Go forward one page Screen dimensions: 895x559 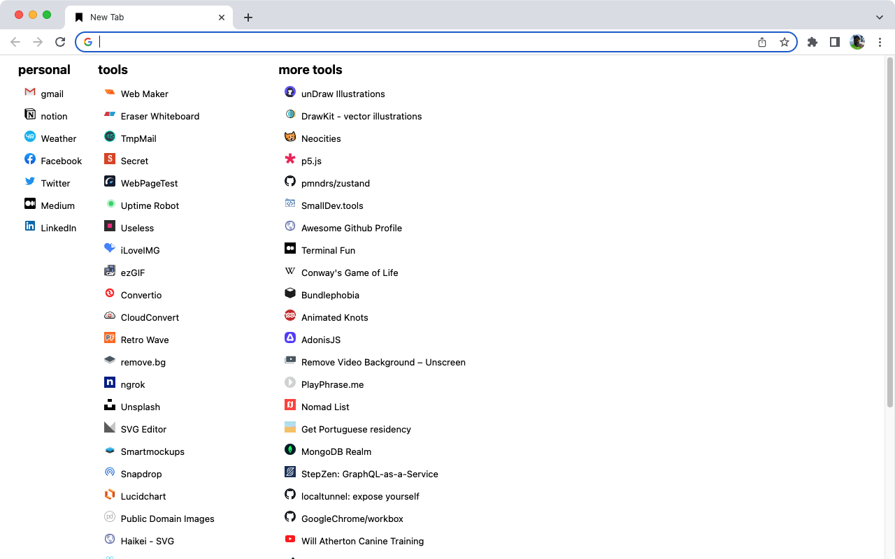(38, 42)
